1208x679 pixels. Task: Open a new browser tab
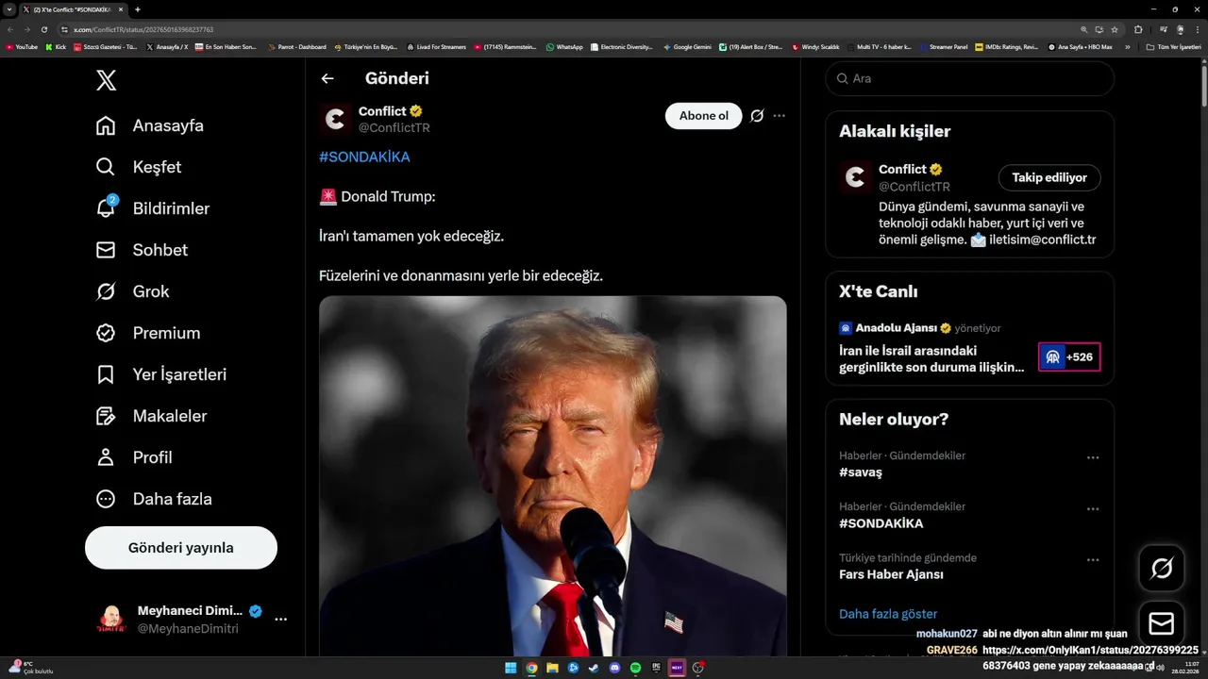138,9
